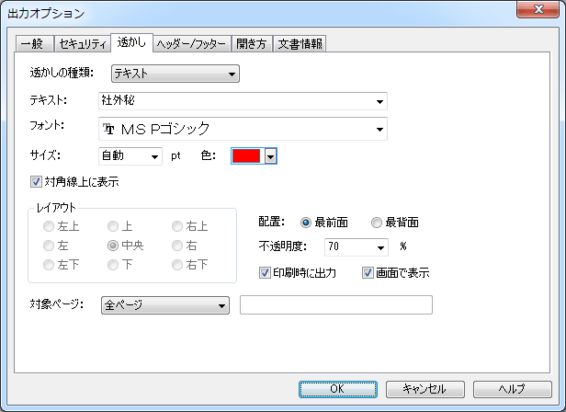Open the 不透明度 dropdown
Screen dimensions: 566x412
click(357, 246)
